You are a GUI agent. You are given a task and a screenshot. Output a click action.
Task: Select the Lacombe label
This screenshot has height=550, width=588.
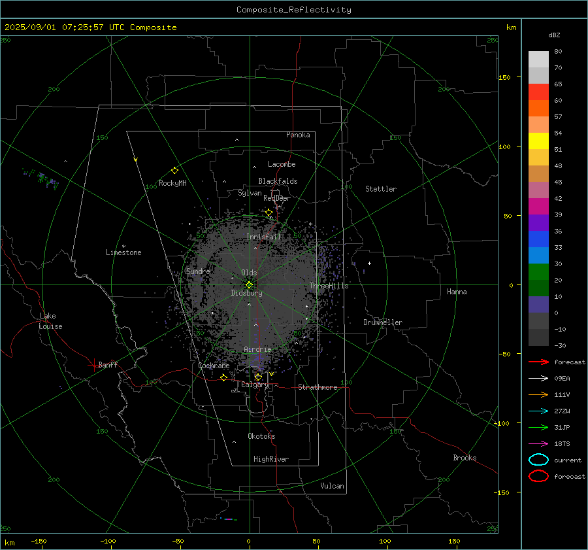(x=282, y=164)
